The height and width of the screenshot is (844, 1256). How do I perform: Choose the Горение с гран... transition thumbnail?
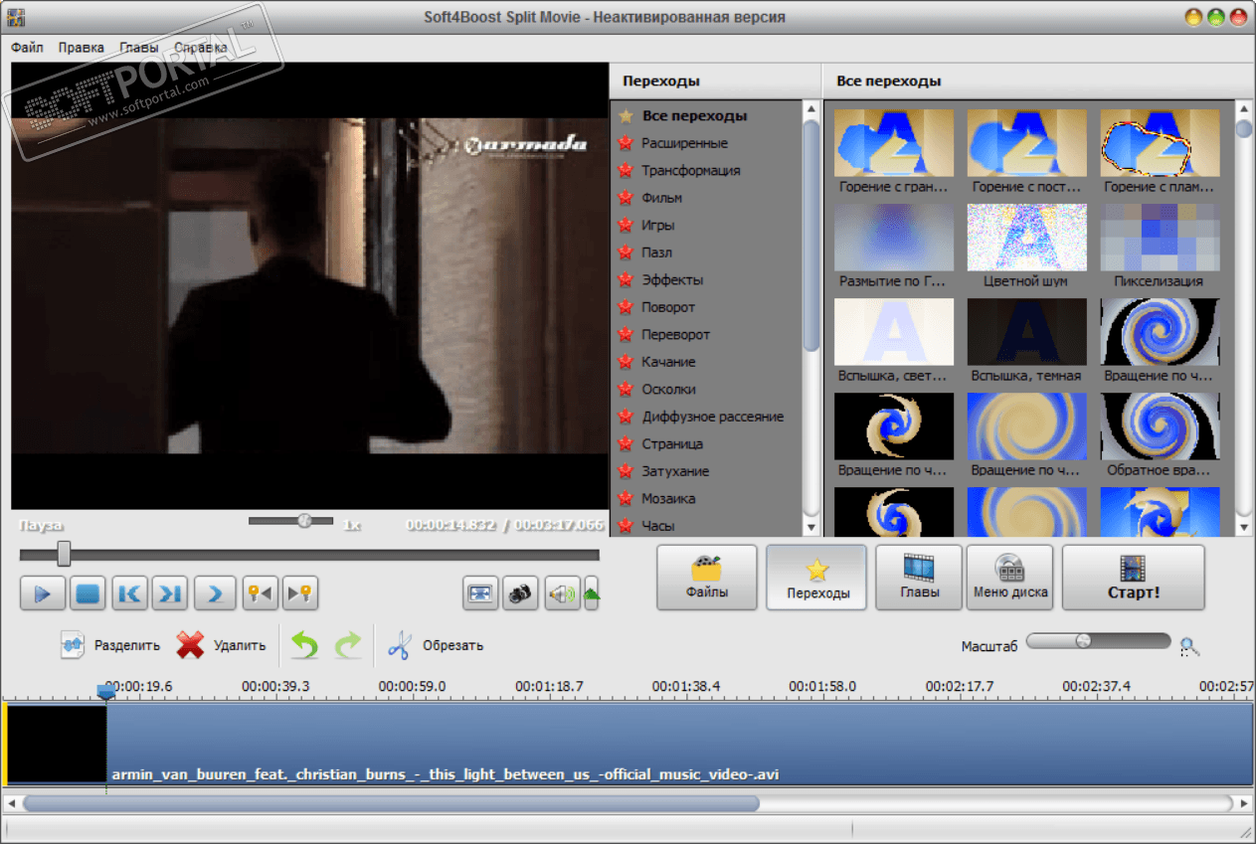pos(894,143)
